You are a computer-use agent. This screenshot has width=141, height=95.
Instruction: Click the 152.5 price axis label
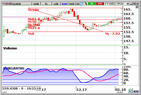point(128,32)
